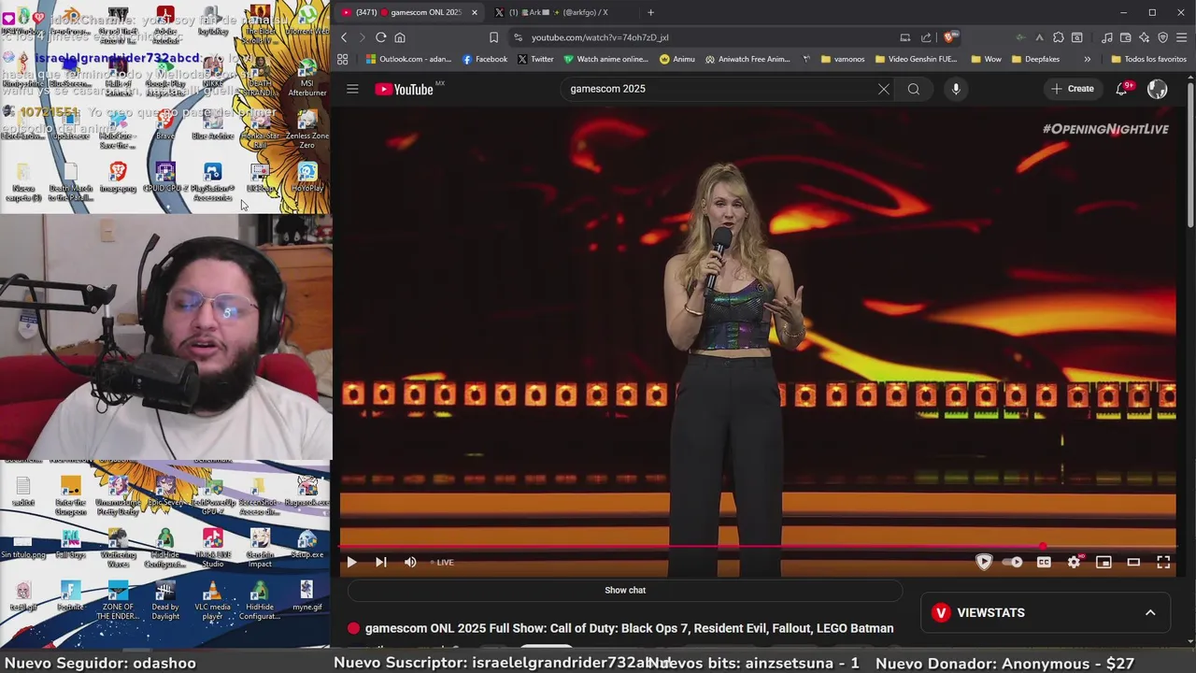Open the YouTube account avatar menu
The image size is (1196, 673).
coord(1157,89)
